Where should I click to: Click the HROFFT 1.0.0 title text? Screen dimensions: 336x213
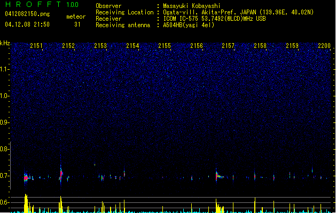click(42, 4)
